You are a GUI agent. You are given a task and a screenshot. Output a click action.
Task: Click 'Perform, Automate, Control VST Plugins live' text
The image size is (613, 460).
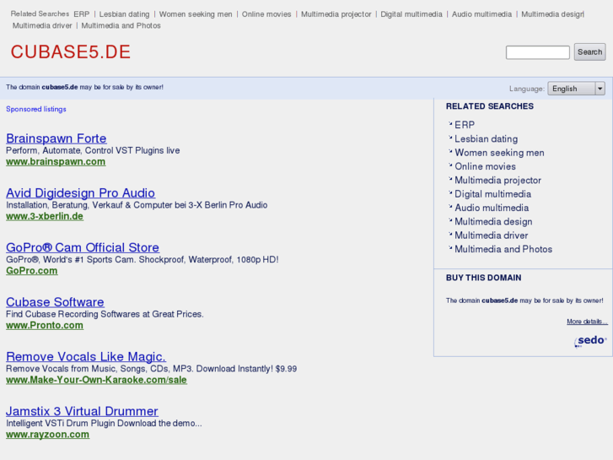[x=93, y=150]
